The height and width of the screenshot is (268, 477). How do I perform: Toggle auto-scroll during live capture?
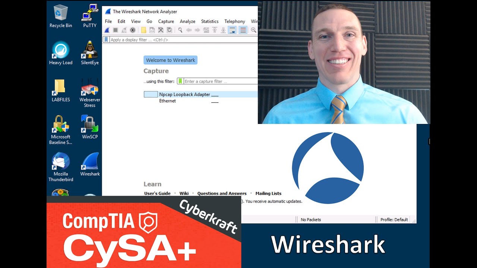point(232,30)
